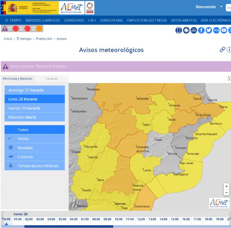Screen dimensions: 231x228
Task: Click the mobile app phone icon
Action: coord(179,30)
